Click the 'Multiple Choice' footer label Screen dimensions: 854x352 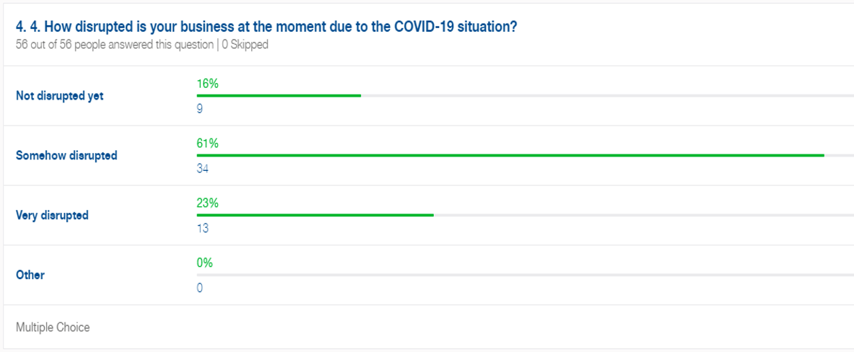pos(53,327)
